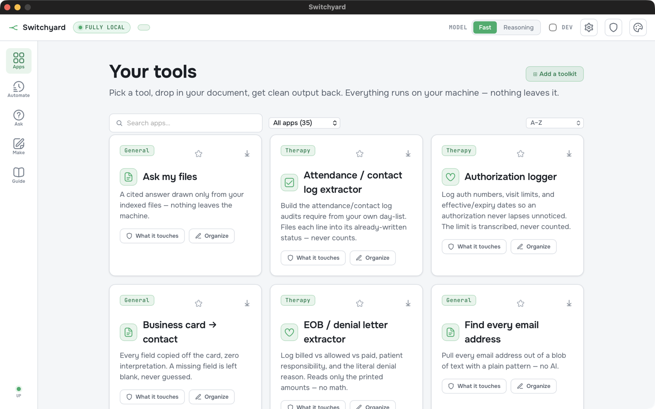The width and height of the screenshot is (655, 409).
Task: Click the Therapy tag on Authorization logger
Action: pos(459,151)
